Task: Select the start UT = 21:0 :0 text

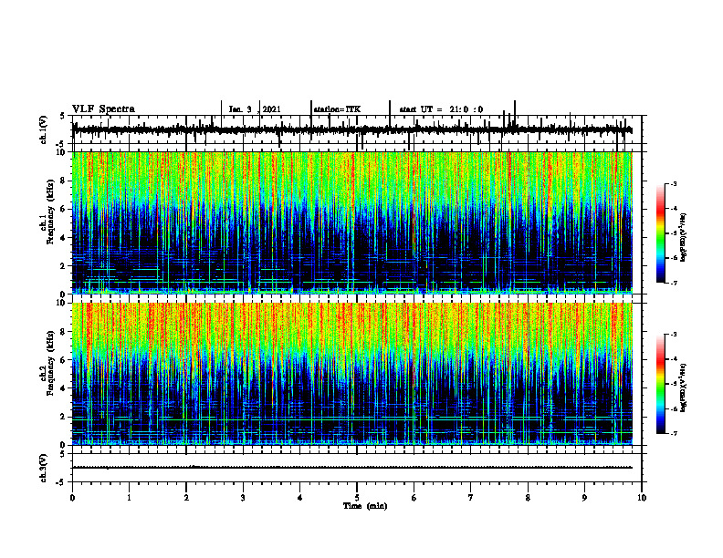Action: (x=441, y=109)
